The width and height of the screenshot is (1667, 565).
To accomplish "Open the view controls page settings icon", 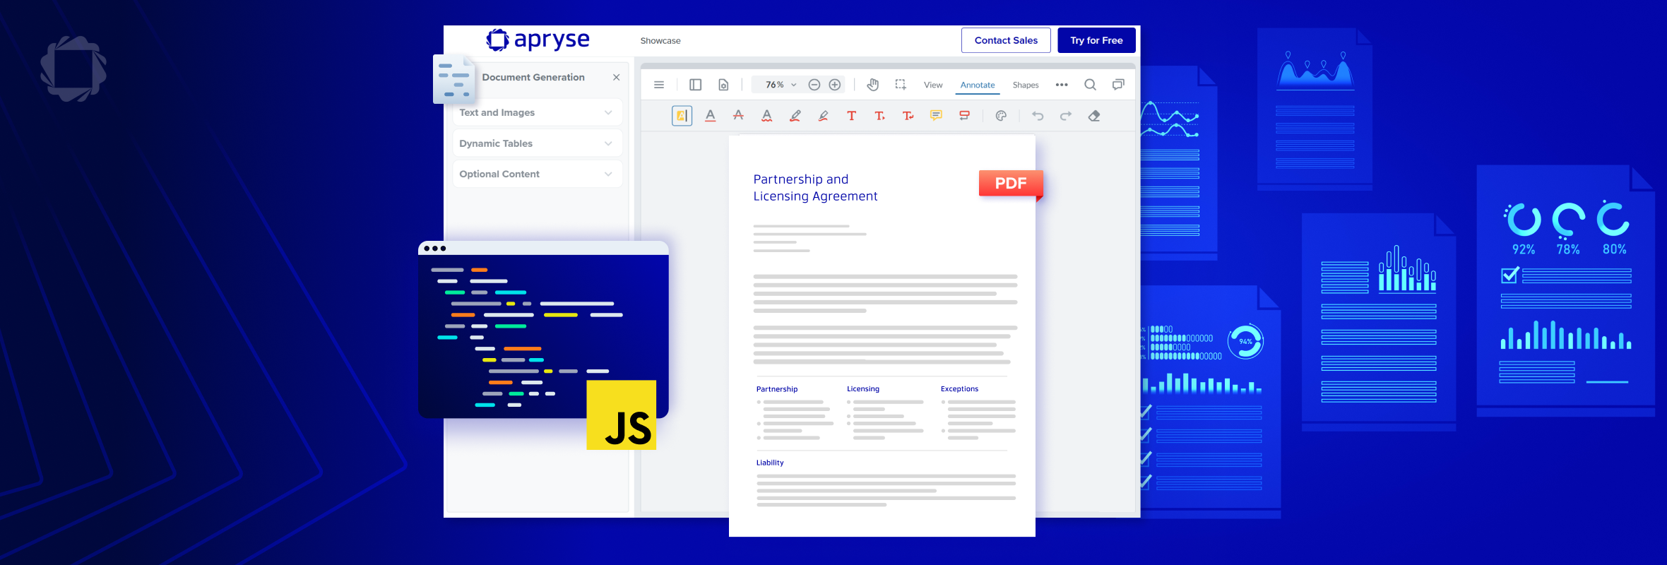I will coord(723,85).
